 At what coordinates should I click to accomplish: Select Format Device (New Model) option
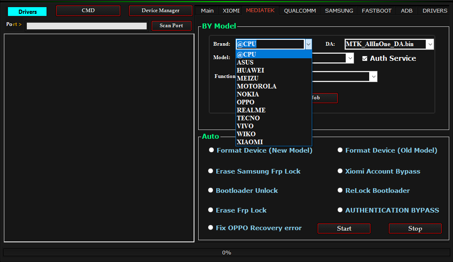pos(212,150)
